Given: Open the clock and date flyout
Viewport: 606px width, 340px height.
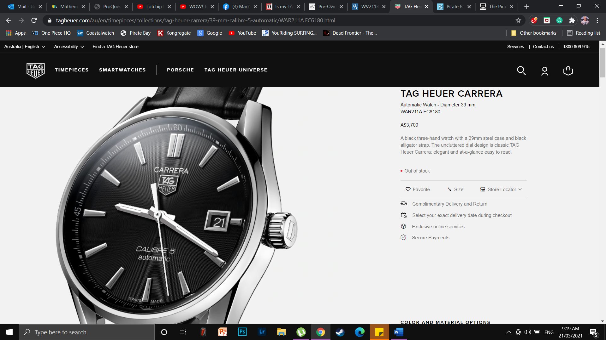Looking at the screenshot, I should pyautogui.click(x=570, y=332).
